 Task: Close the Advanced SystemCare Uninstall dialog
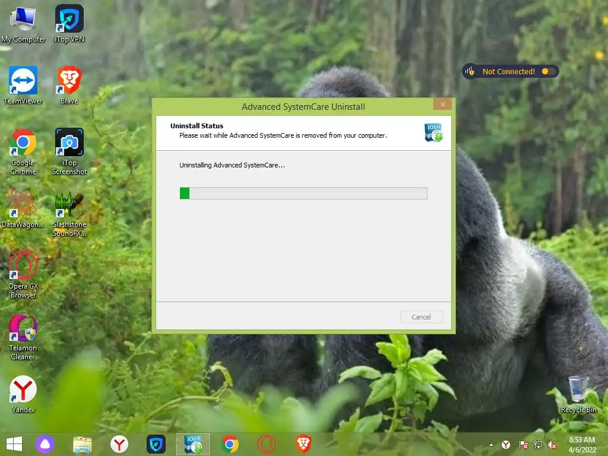pos(442,104)
